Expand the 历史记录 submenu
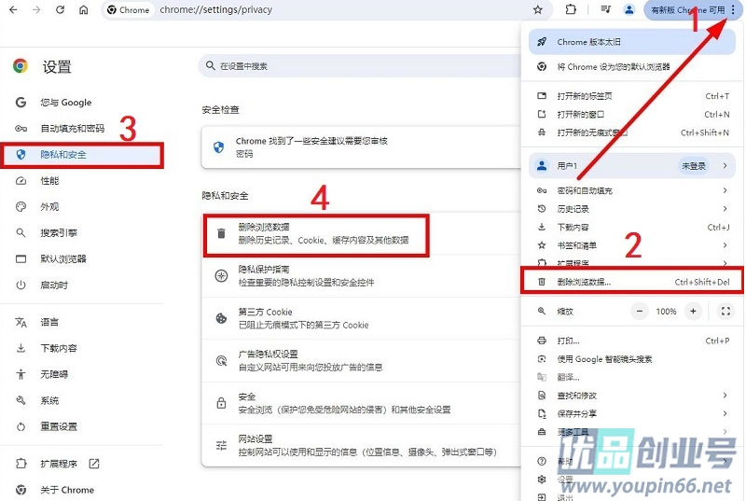The height and width of the screenshot is (501, 746). (x=630, y=209)
